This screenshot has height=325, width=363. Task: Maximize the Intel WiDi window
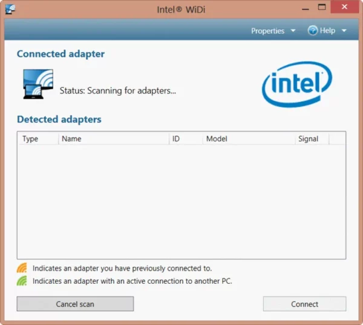point(322,7)
